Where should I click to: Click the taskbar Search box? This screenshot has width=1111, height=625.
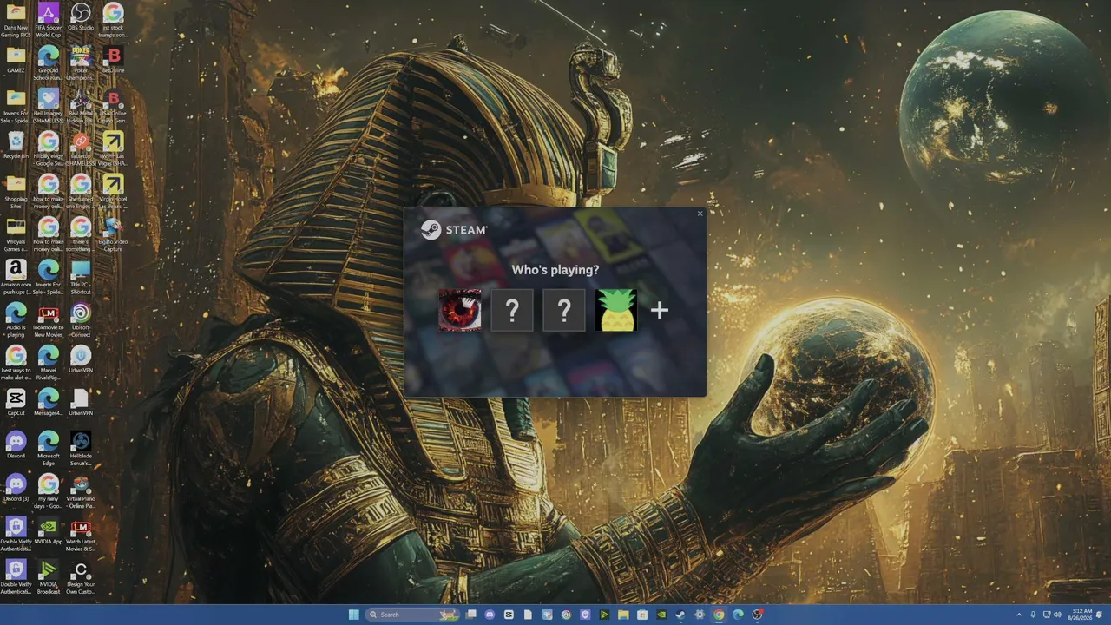pyautogui.click(x=411, y=615)
